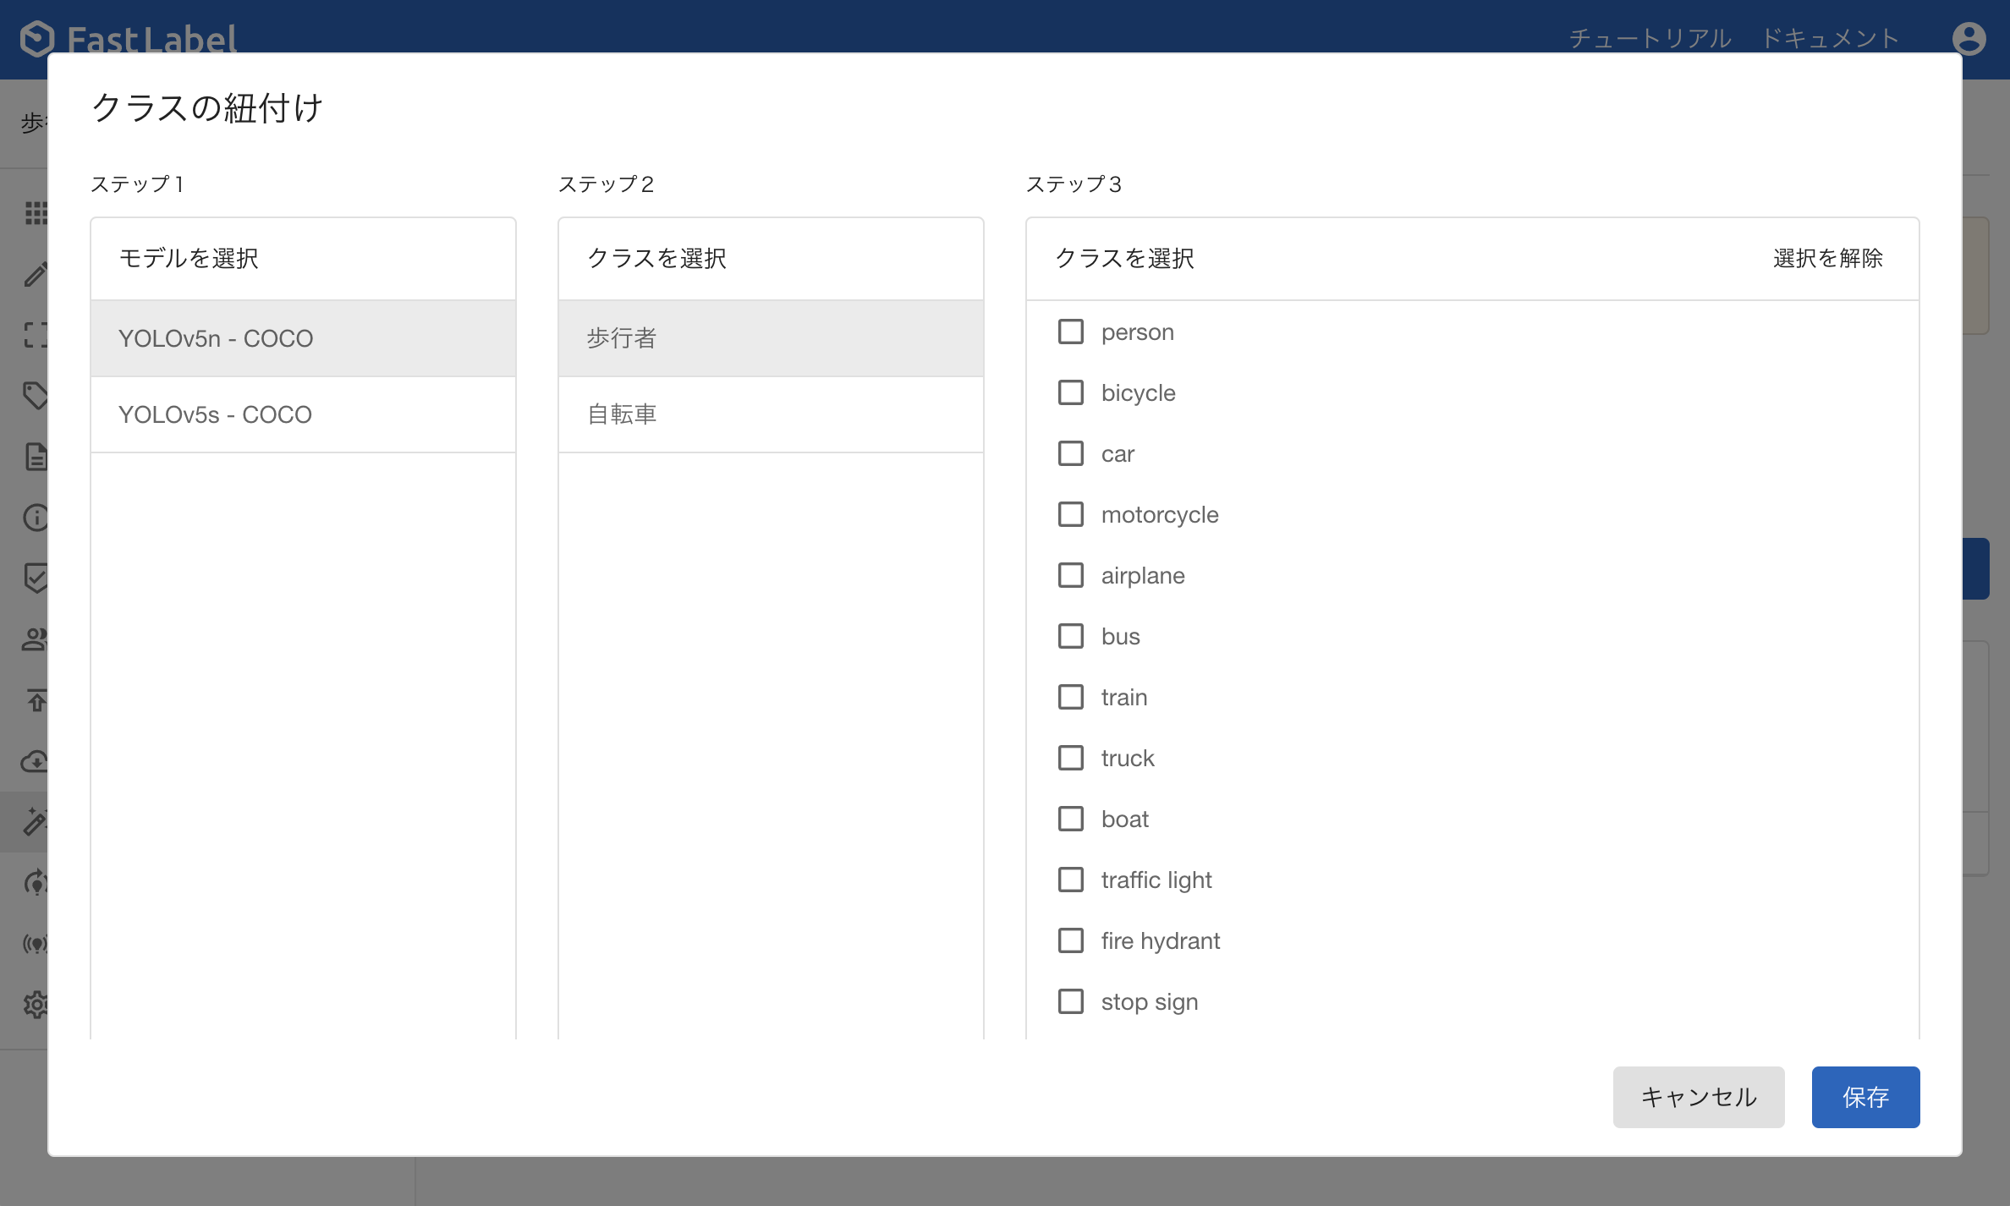Open the broadcast signal sidebar icon
The image size is (2010, 1206).
pos(36,944)
